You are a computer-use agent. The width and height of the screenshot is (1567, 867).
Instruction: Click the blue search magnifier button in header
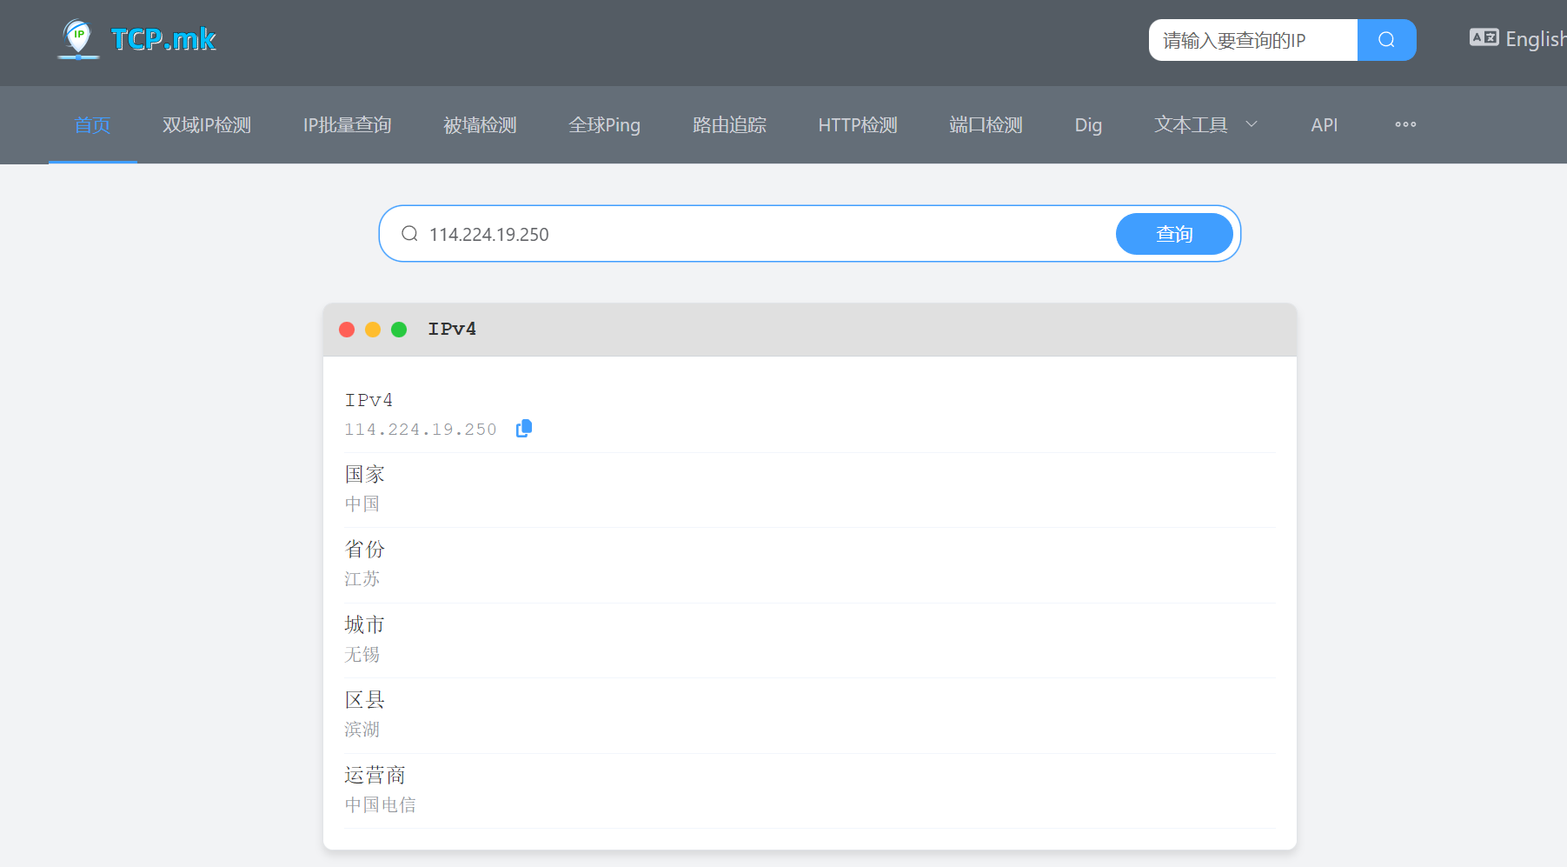tap(1386, 40)
